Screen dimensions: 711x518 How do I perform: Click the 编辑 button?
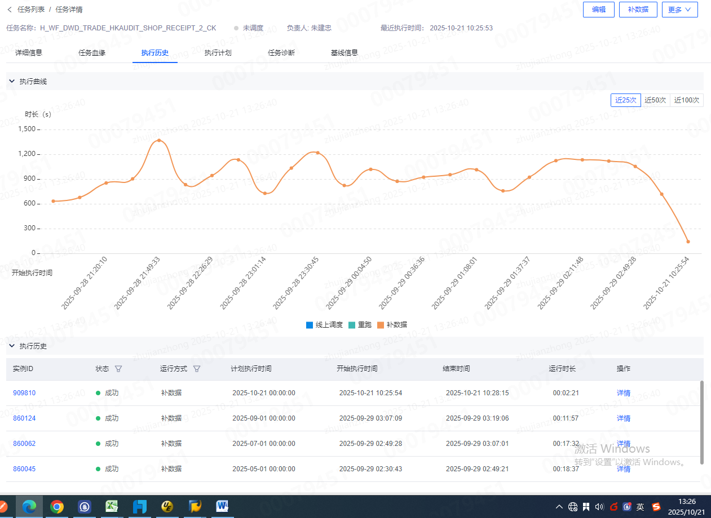(598, 10)
